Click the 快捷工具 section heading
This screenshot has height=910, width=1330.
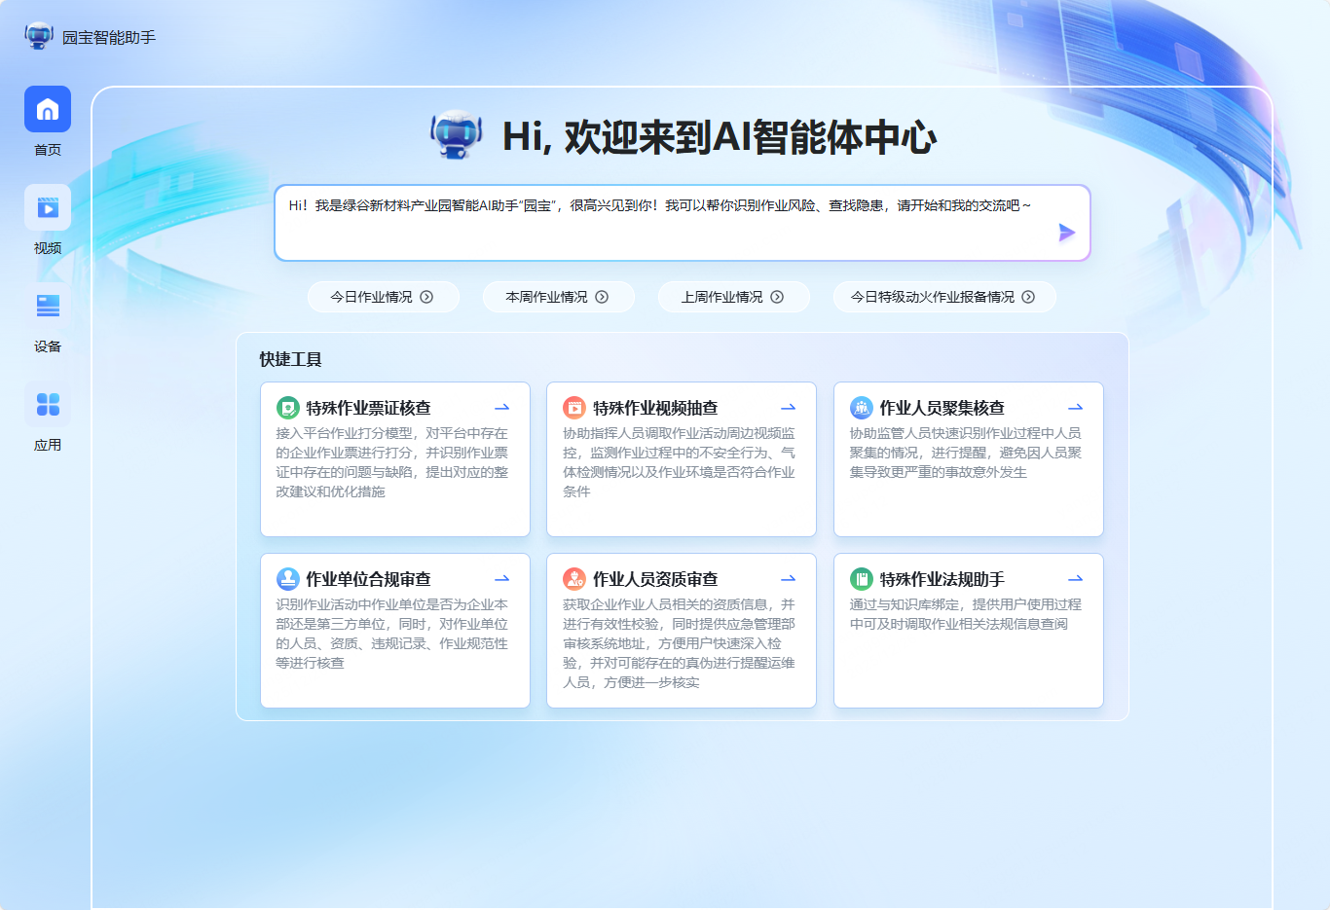coord(290,359)
